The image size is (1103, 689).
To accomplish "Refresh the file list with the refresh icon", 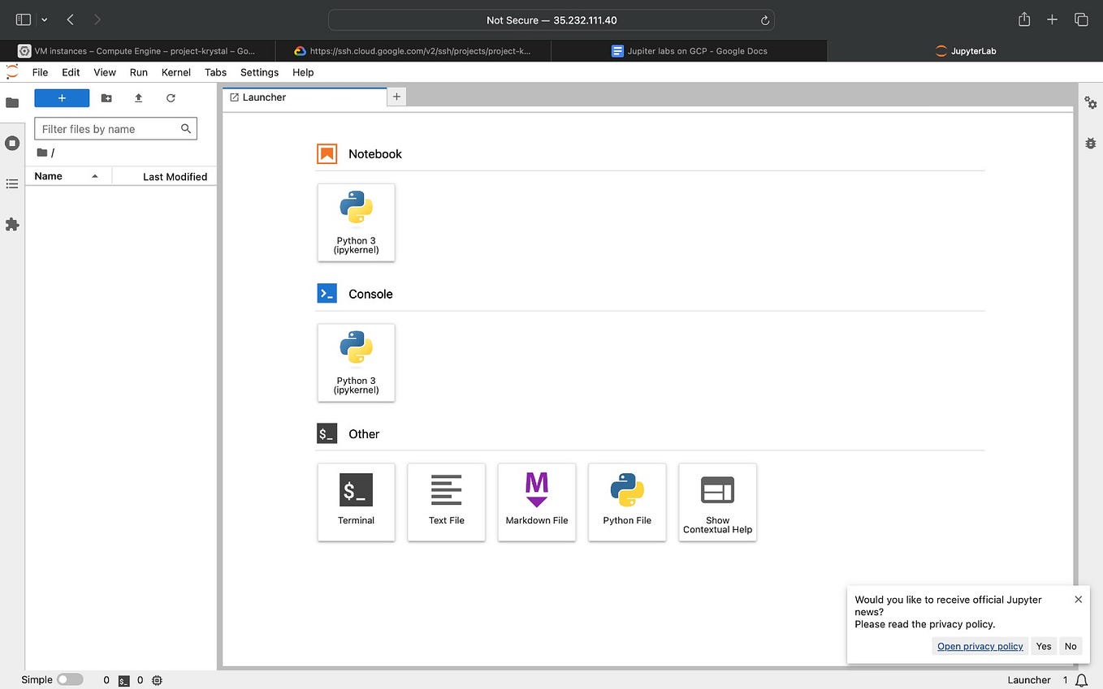I will pyautogui.click(x=171, y=97).
